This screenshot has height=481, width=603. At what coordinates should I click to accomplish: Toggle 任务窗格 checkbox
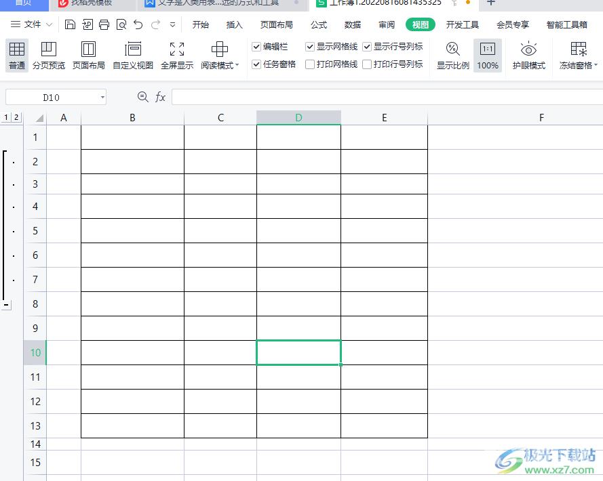(256, 64)
